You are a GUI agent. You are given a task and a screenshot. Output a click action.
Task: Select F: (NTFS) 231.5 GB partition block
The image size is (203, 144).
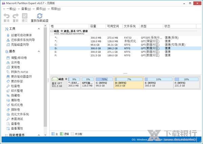click(x=186, y=83)
